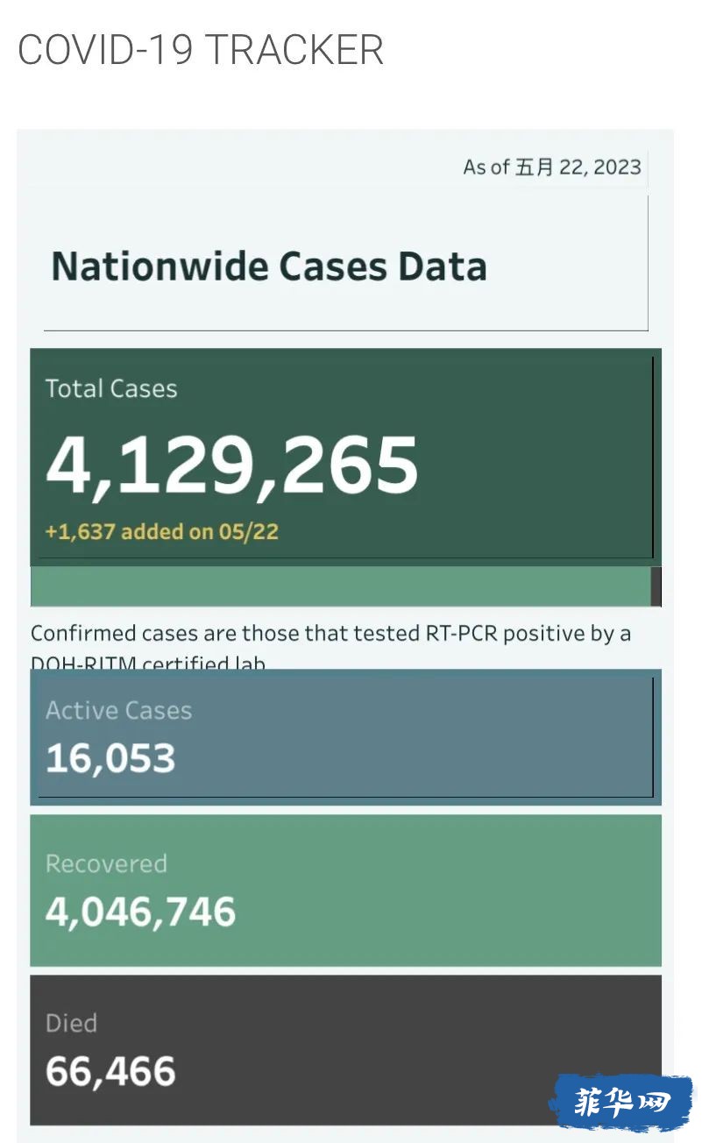
Task: Click the Died label text
Action: click(x=71, y=1023)
